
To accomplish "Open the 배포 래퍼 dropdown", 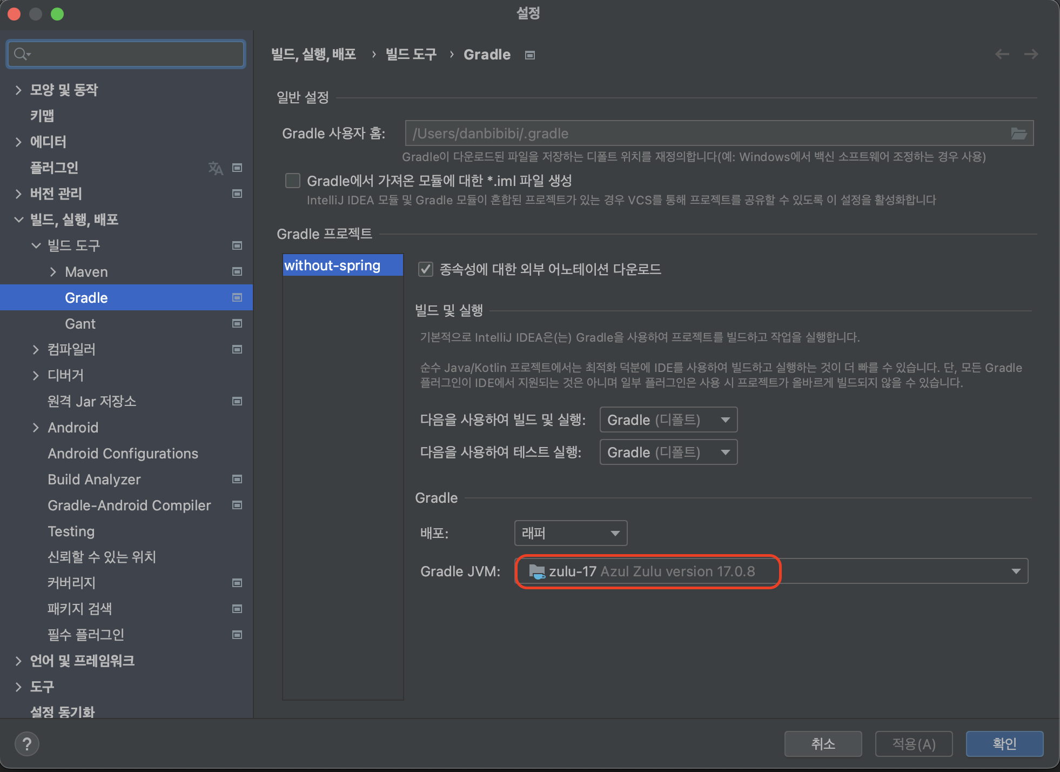I will (x=571, y=534).
